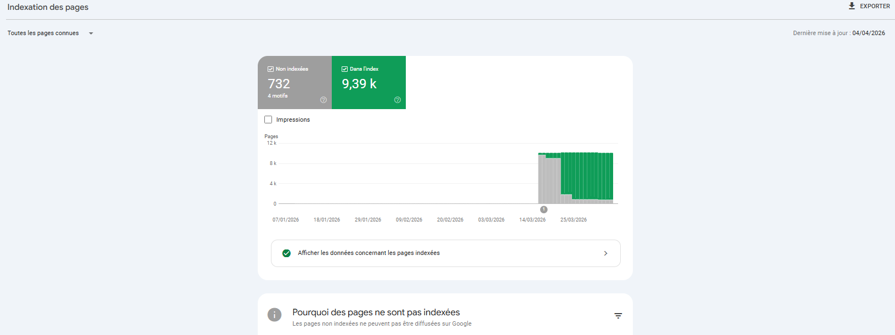Click the '14/03/2026' axis date label
This screenshot has height=335, width=895.
pos(533,220)
